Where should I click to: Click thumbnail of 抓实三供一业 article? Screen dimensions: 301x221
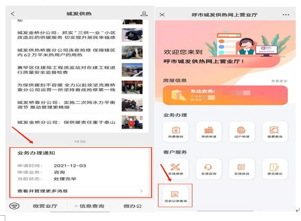click(132, 35)
